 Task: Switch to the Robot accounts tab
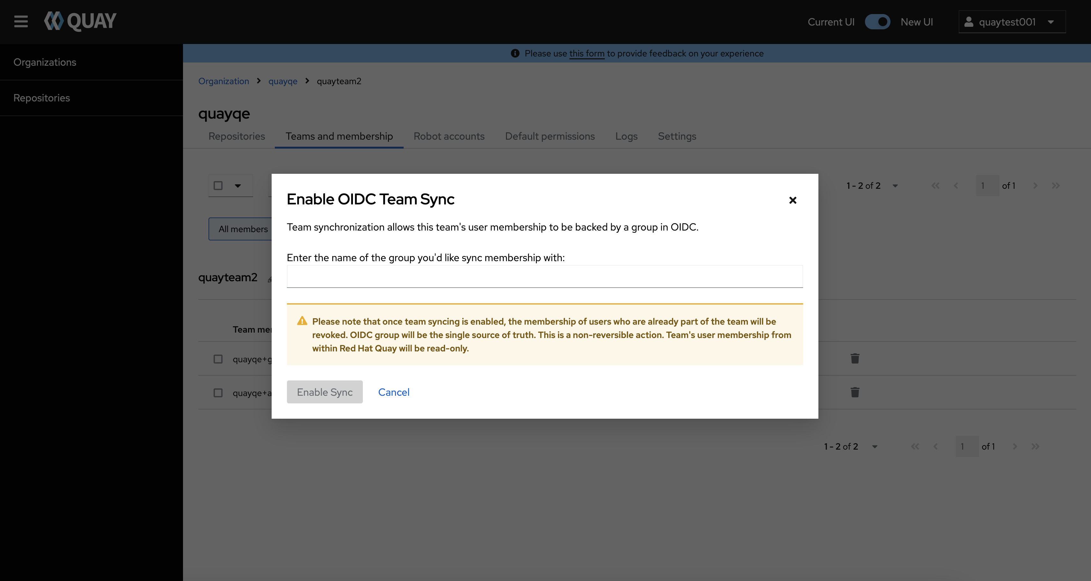pos(449,136)
